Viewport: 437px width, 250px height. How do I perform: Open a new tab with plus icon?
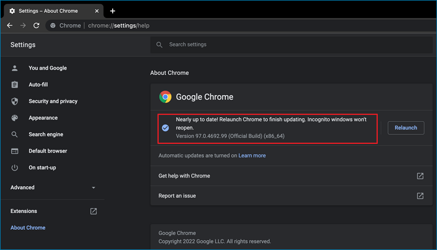point(113,11)
